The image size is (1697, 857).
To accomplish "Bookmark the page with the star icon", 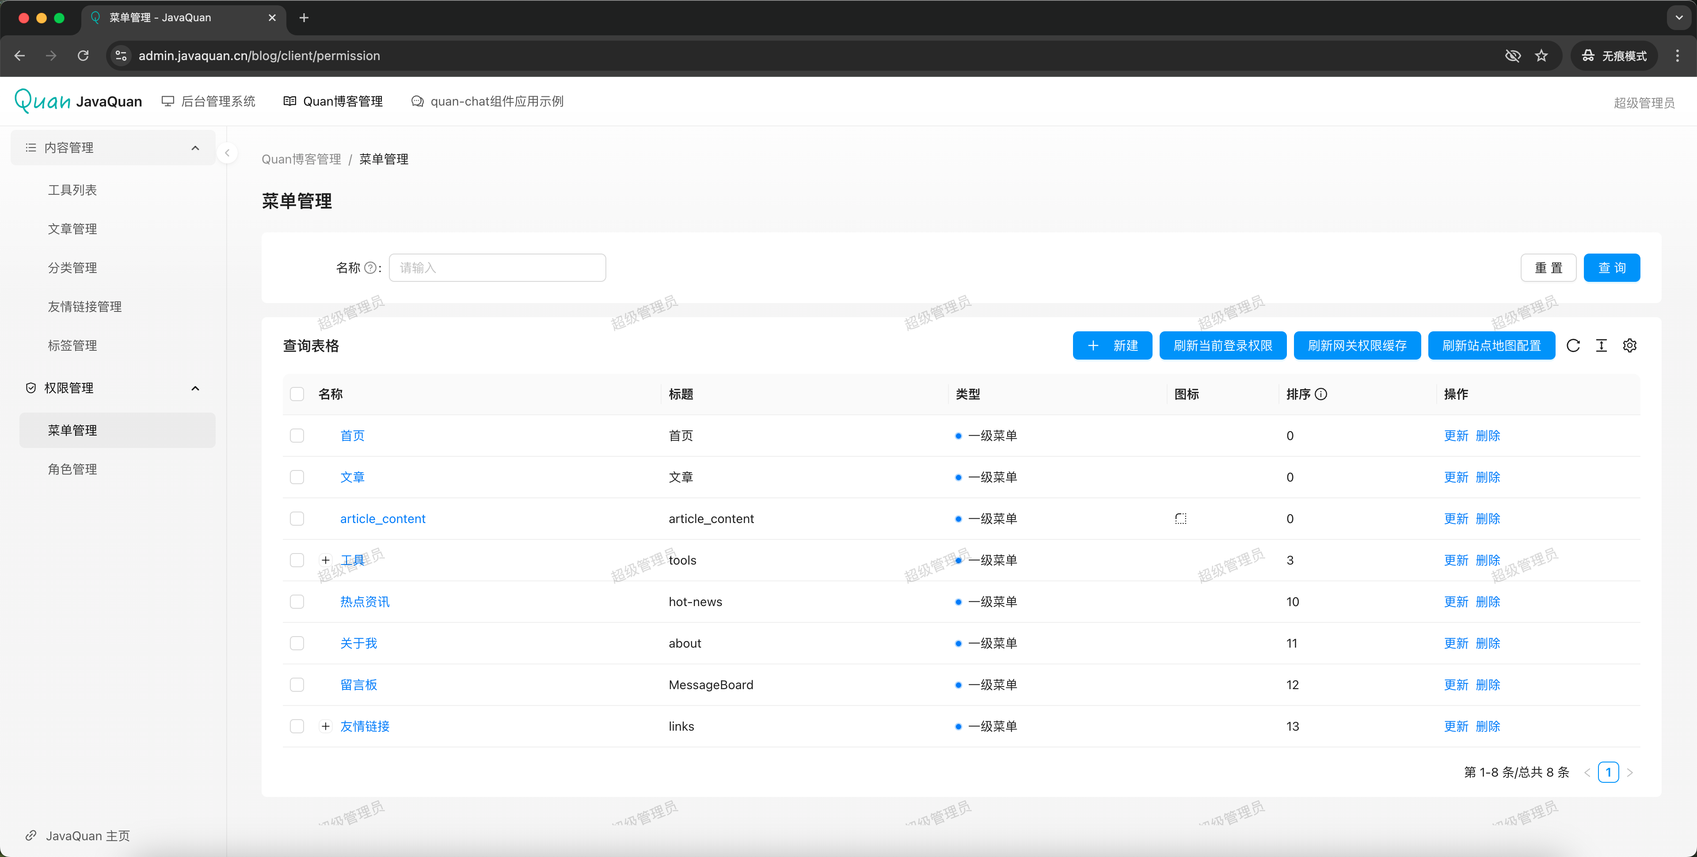I will [x=1541, y=56].
